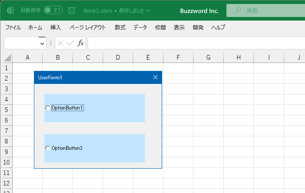Viewport: 305px width, 193px height.
Task: Select column I header
Action: coord(269,57)
